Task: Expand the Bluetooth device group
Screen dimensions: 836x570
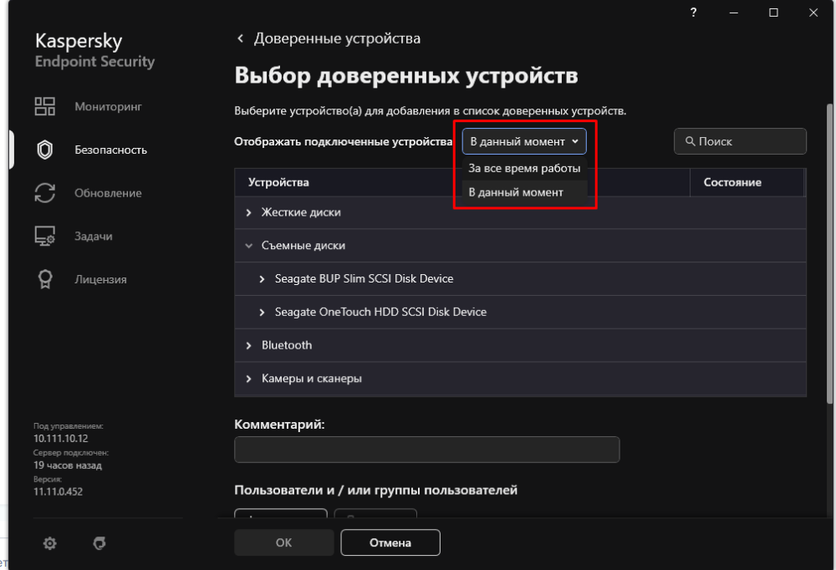Action: (249, 345)
